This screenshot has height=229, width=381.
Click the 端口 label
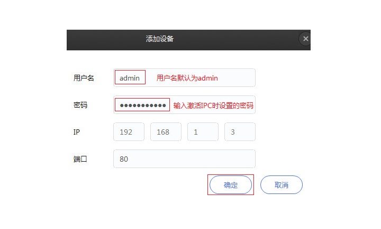point(80,159)
